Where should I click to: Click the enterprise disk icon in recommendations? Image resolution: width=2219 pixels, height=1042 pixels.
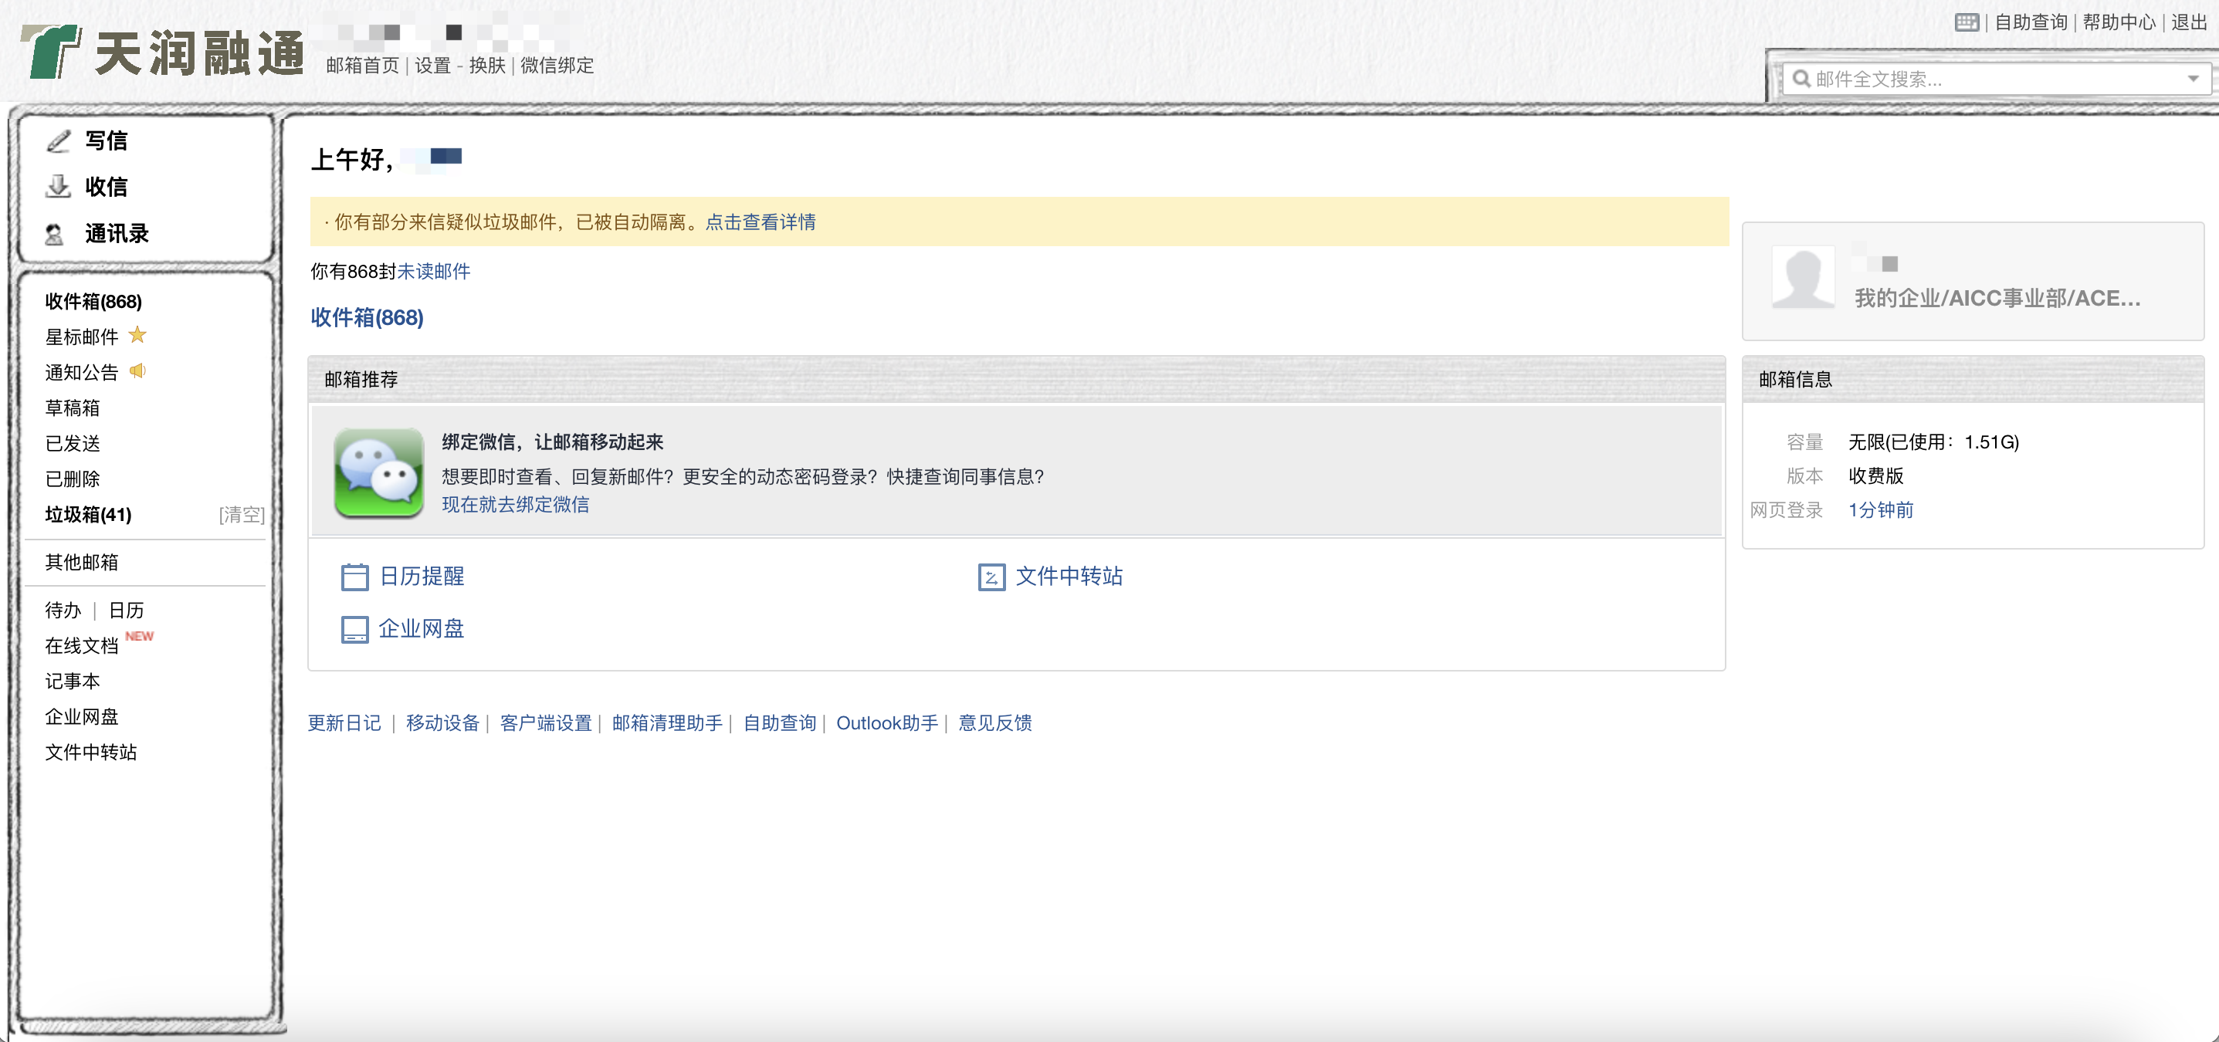(x=354, y=630)
